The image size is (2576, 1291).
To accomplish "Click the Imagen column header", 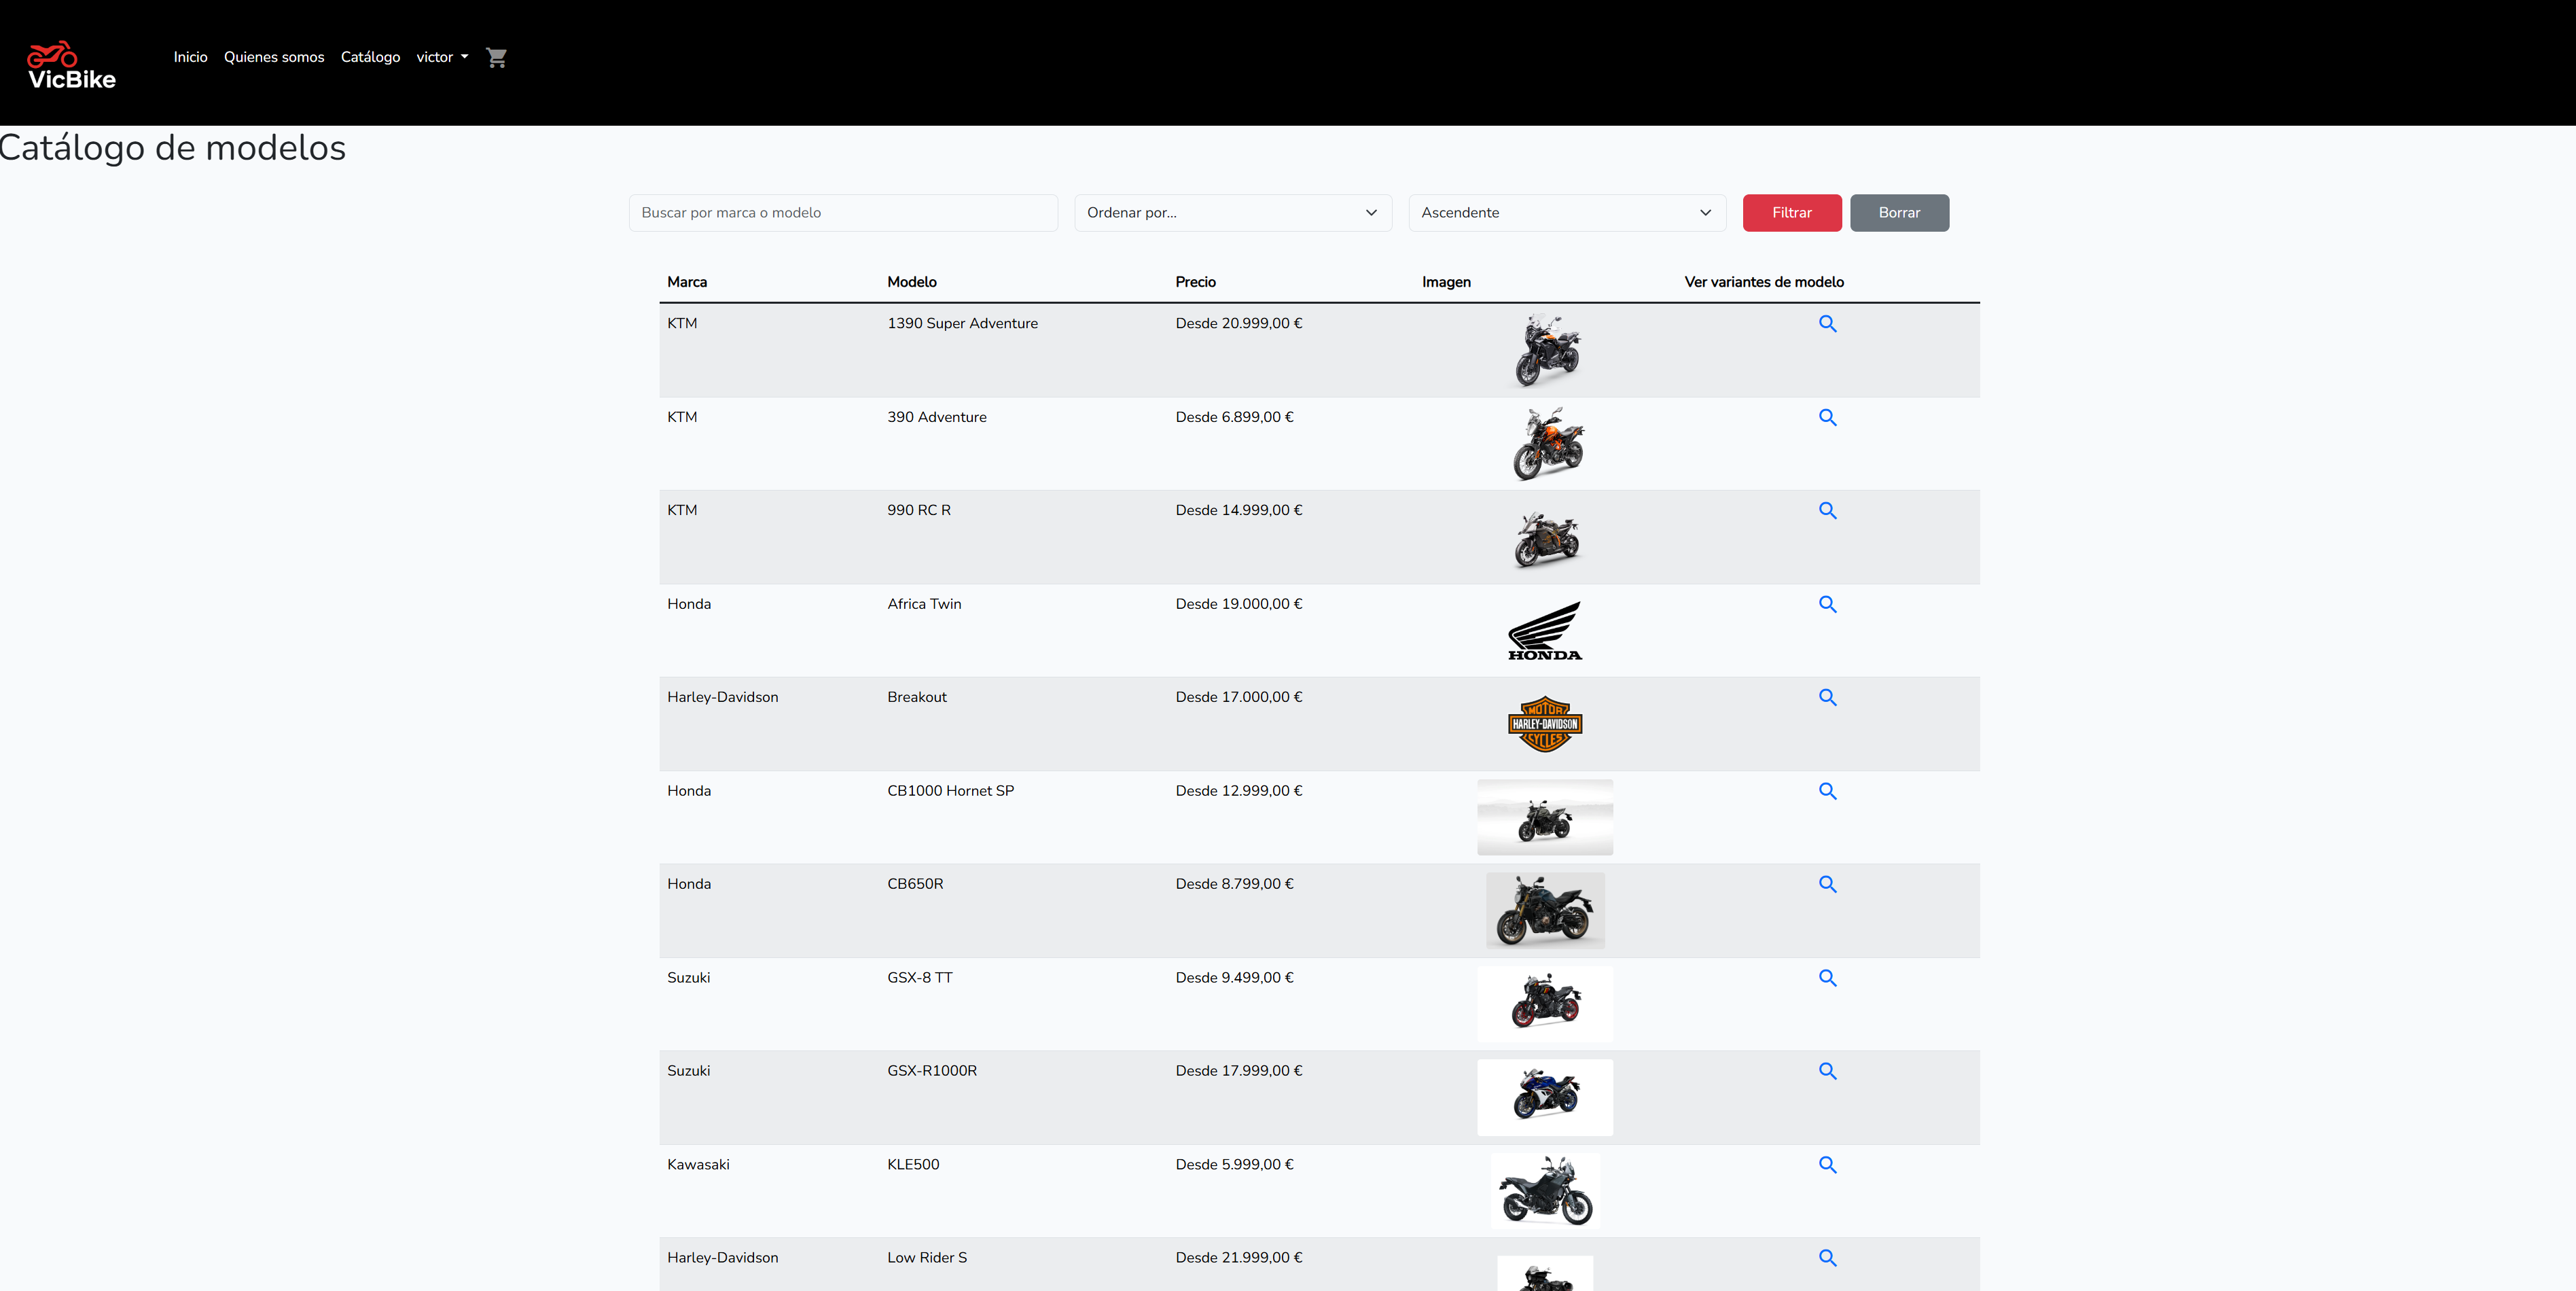I will (1446, 282).
